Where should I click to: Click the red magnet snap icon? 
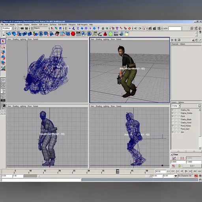(129, 28)
